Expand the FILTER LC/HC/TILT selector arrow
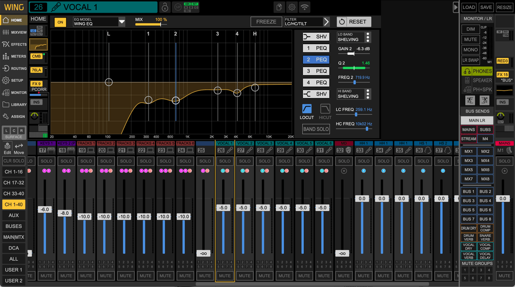 (x=326, y=22)
